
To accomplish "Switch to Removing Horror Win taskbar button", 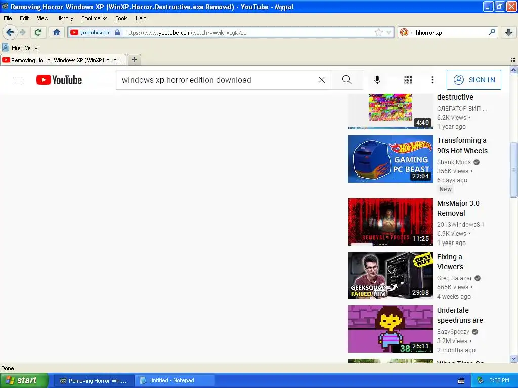I will coord(94,381).
